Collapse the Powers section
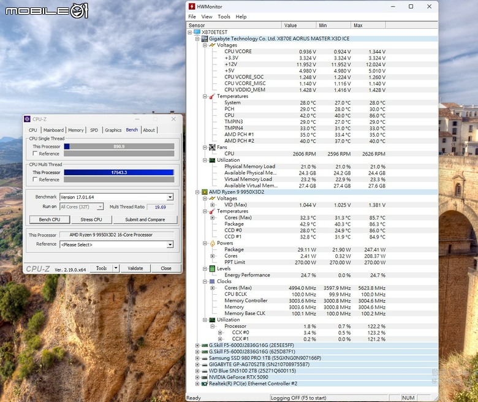 (205, 243)
